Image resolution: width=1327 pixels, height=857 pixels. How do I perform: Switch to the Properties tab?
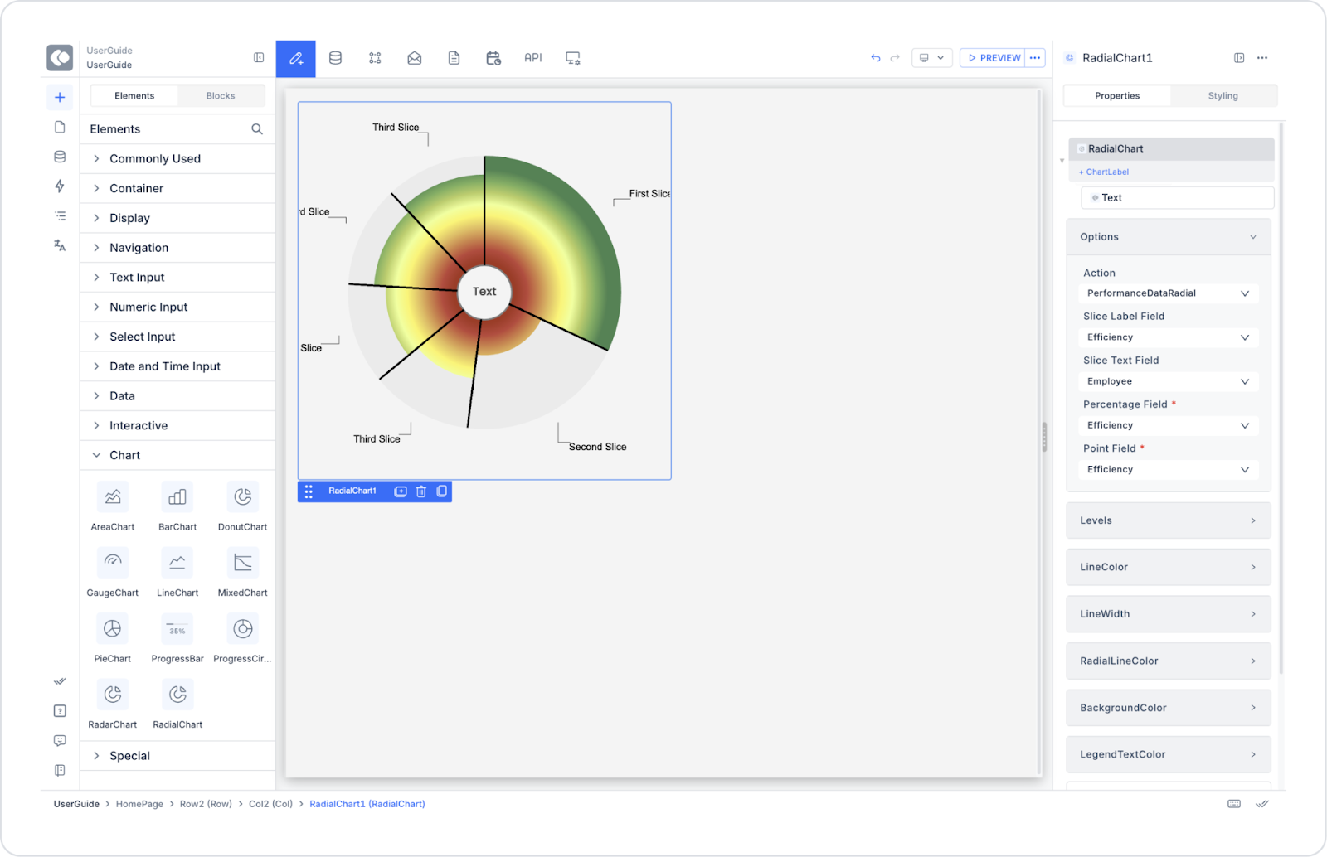[x=1117, y=96]
